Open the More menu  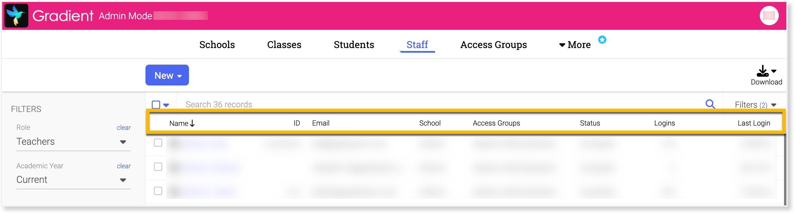[x=575, y=45]
